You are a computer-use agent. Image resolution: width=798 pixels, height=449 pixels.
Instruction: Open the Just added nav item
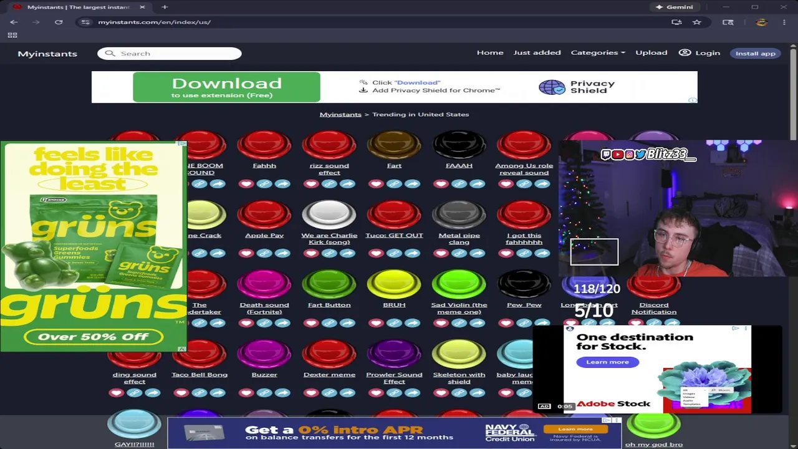[x=537, y=52]
